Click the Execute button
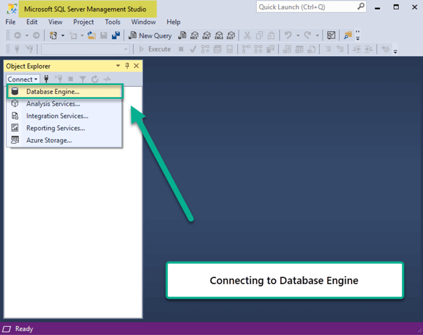Screen dimensions: 423x335 pos(155,49)
